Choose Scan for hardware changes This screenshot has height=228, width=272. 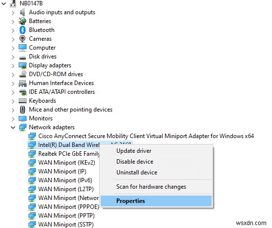[x=156, y=187]
